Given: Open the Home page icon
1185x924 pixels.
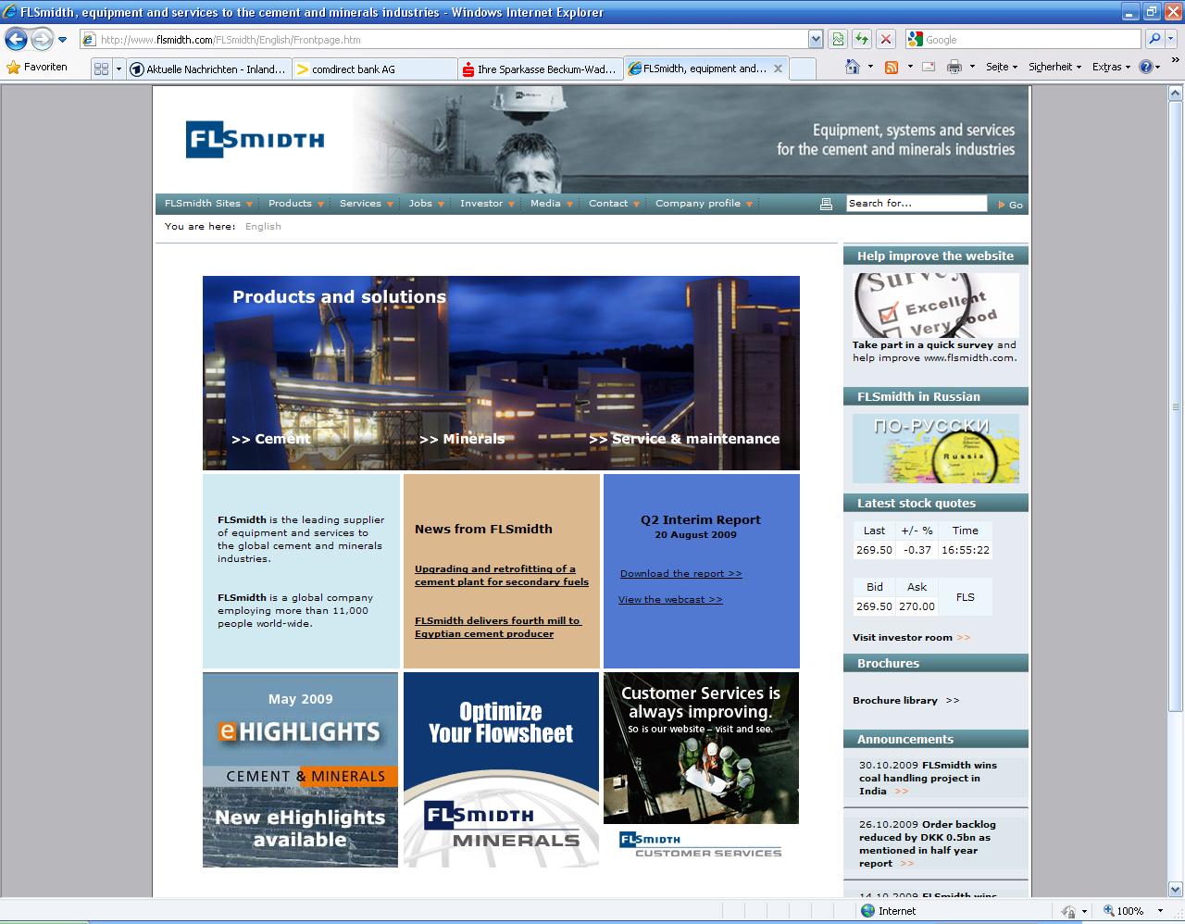Looking at the screenshot, I should click(853, 67).
